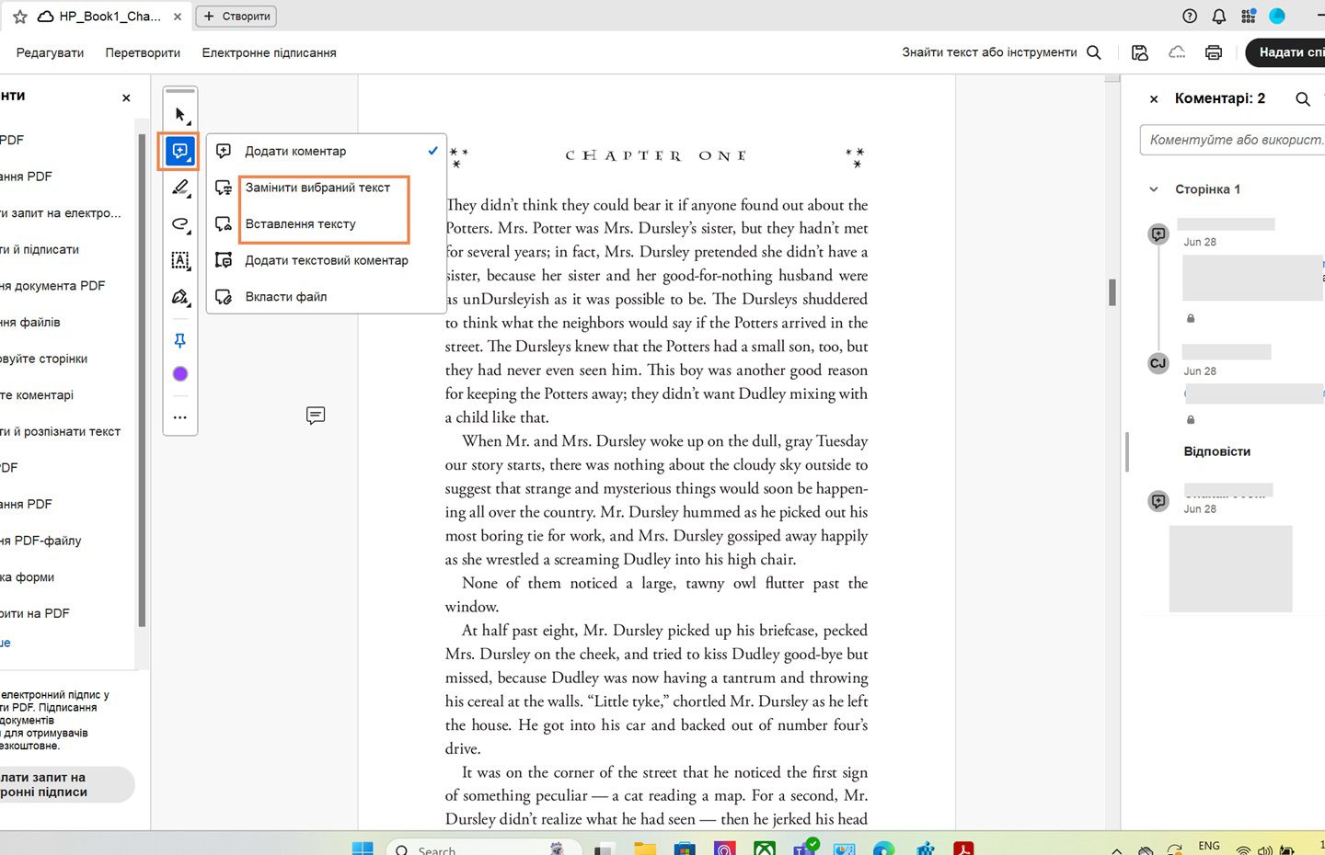Collapse the Сторінка 1 comments group

[x=1154, y=189]
